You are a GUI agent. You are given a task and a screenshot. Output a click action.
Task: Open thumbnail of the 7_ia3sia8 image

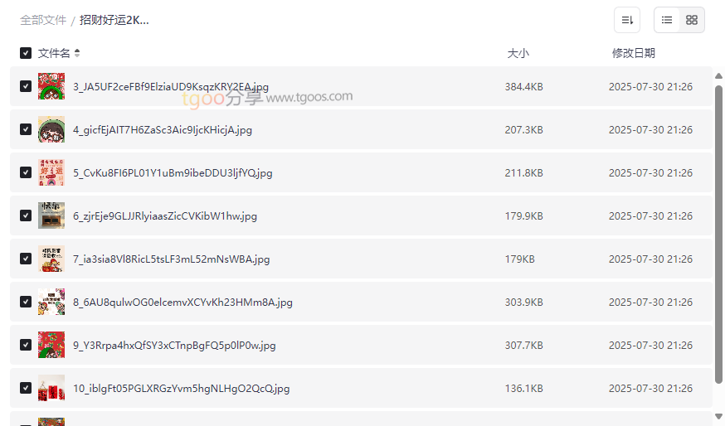click(51, 259)
